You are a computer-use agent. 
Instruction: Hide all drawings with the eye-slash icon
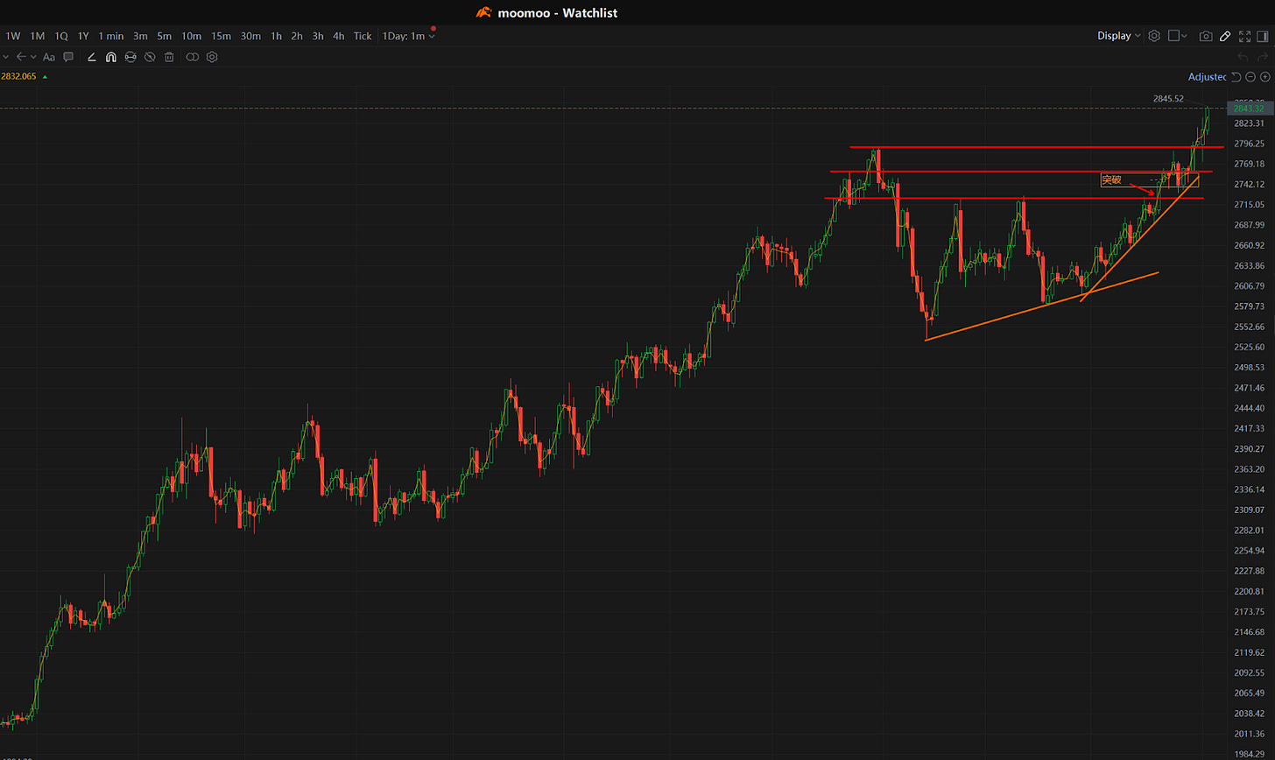click(x=150, y=57)
